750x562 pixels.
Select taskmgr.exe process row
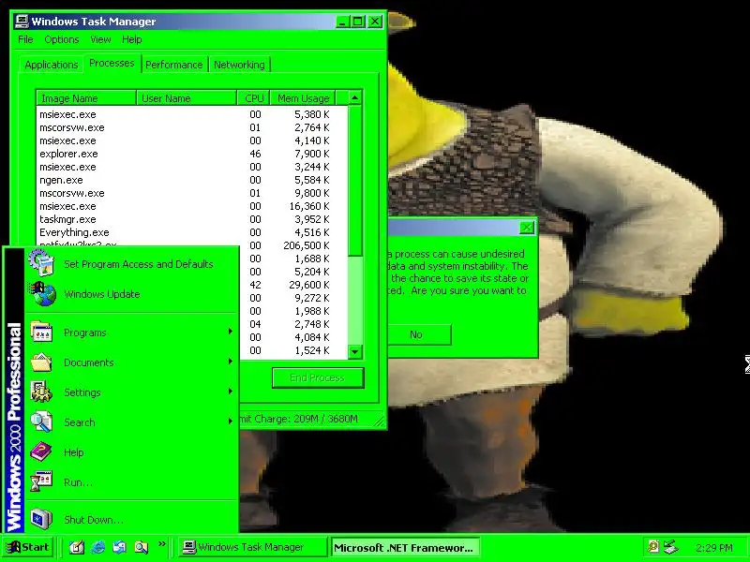tap(192, 219)
